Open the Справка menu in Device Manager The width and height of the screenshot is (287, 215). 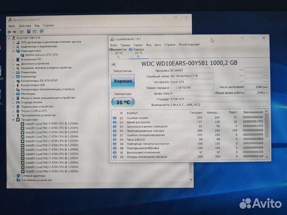tap(48, 26)
